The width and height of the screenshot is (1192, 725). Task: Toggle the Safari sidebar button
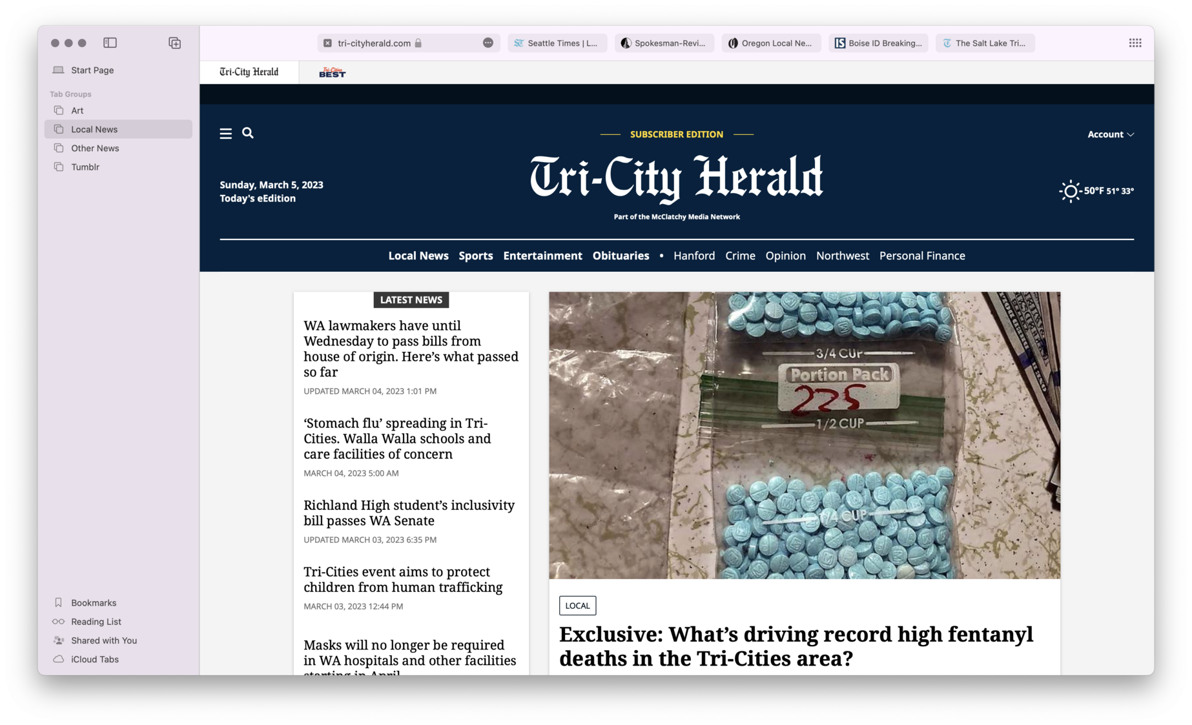click(x=110, y=43)
